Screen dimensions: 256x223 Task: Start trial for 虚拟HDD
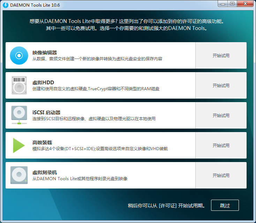[221, 85]
